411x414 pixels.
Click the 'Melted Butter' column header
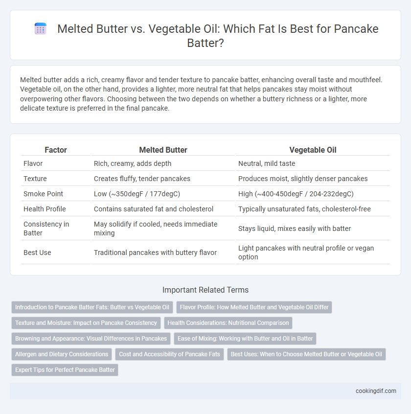click(163, 150)
